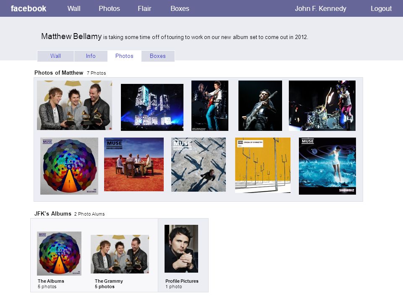The width and height of the screenshot is (403, 302).
Task: Open the guitarist in turquoise pants photo
Action: pyautogui.click(x=210, y=106)
